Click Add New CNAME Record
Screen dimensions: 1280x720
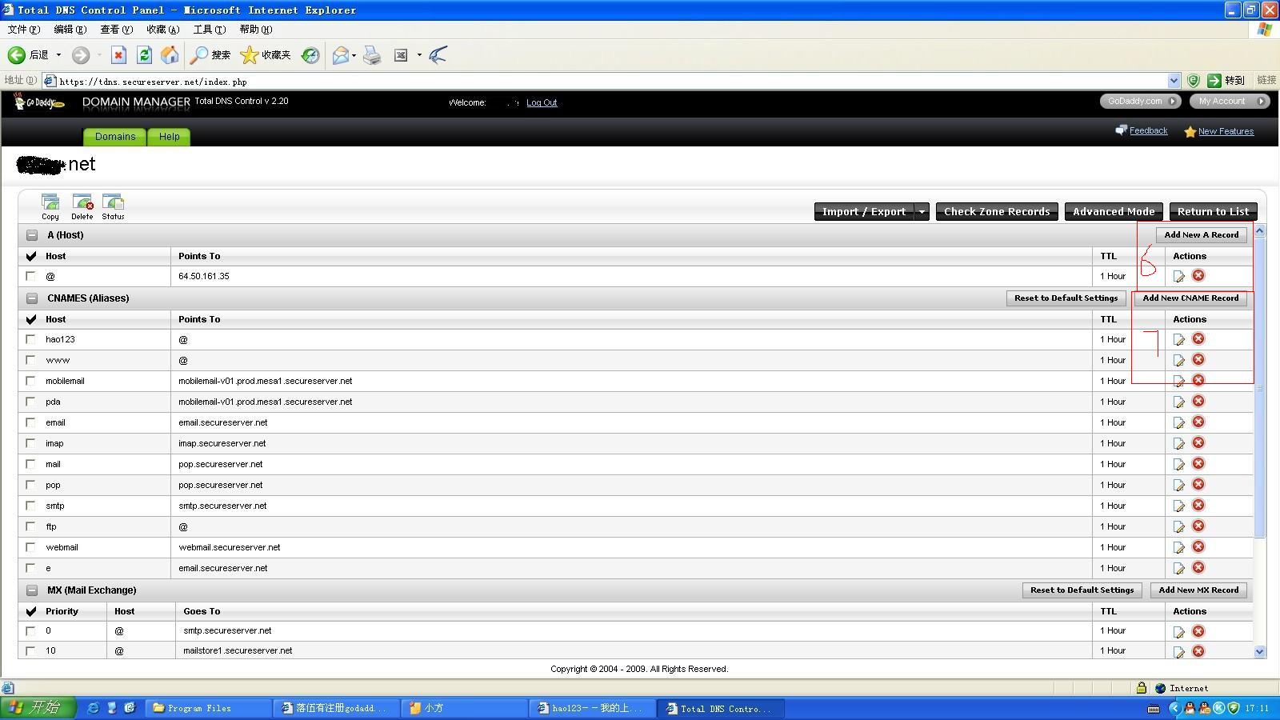(1190, 298)
